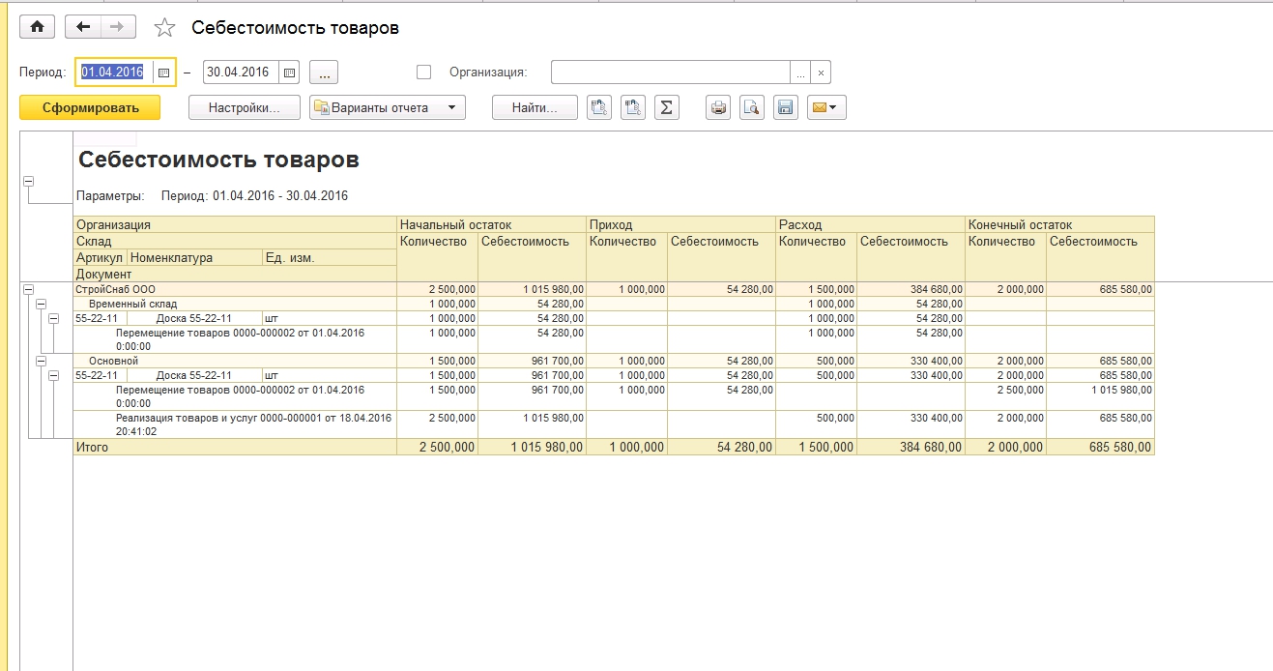Clear Организация field with the x button
Screen dimensions: 1273x671
[x=821, y=73]
